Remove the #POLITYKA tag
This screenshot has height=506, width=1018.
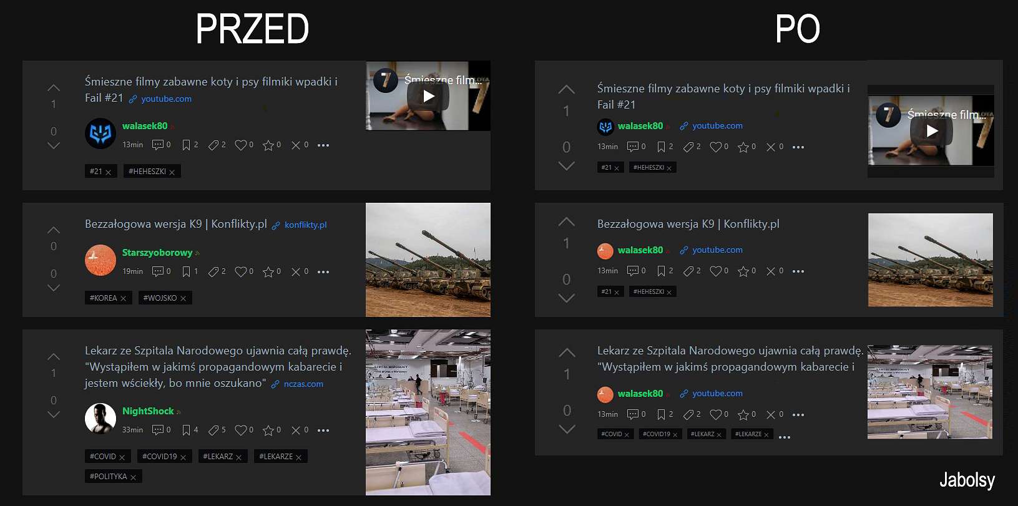[x=133, y=477]
